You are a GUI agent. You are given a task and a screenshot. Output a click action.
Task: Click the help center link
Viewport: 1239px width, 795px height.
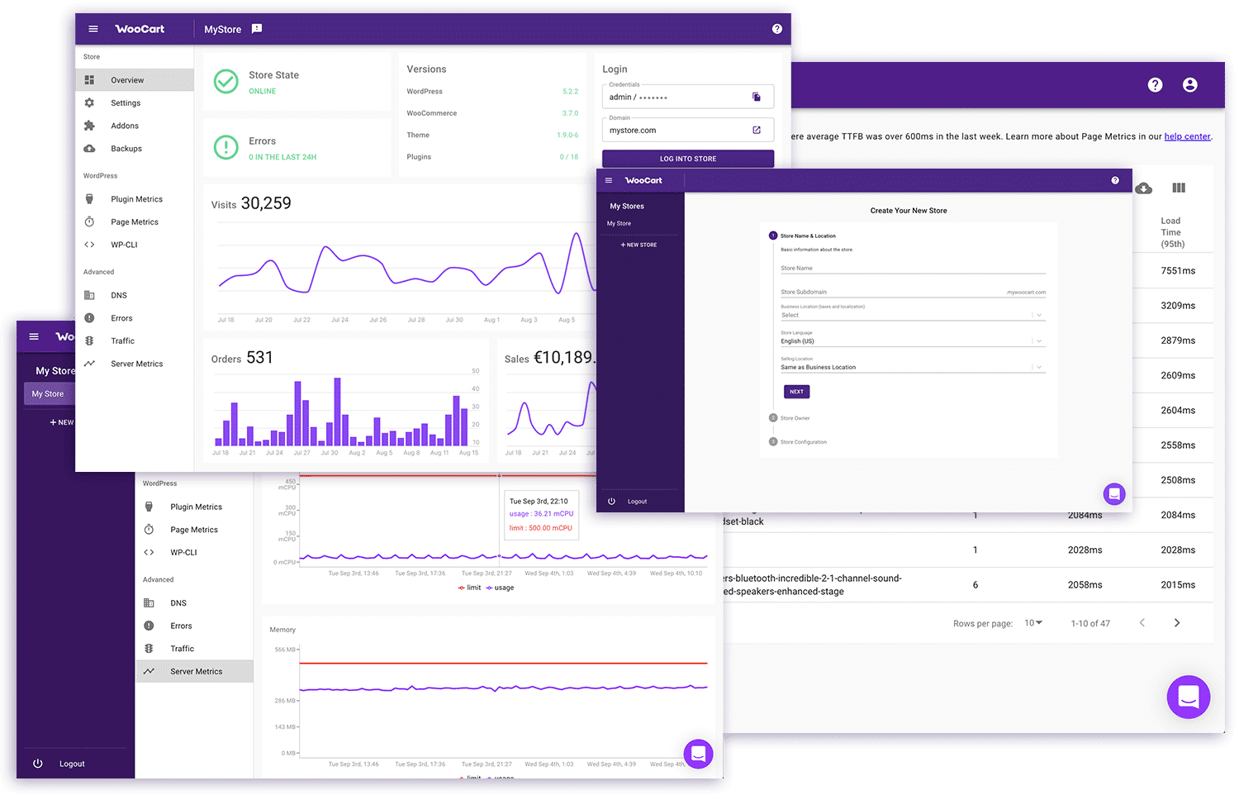point(1187,136)
